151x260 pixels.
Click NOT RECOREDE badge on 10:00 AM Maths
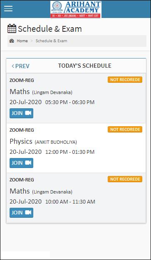(x=125, y=179)
